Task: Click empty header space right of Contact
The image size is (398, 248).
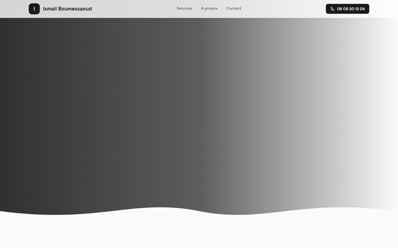Action: pos(282,9)
